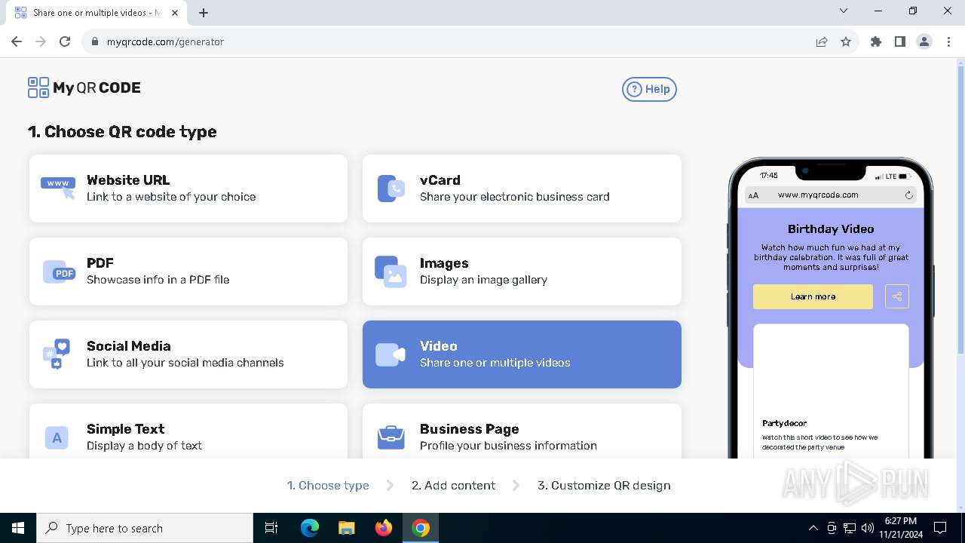The width and height of the screenshot is (965, 543).
Task: Click the PDF file icon
Action: [x=59, y=271]
